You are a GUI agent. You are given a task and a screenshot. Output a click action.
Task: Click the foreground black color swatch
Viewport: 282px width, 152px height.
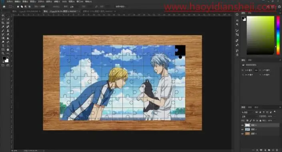coord(4,58)
